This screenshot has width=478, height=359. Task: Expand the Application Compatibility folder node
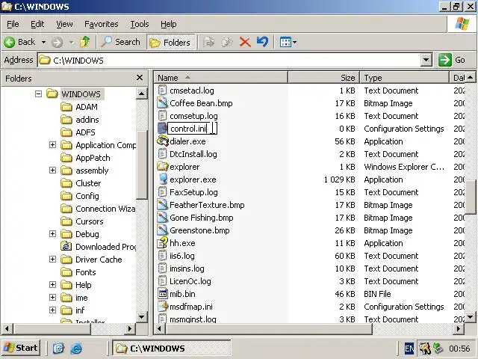[x=52, y=144]
